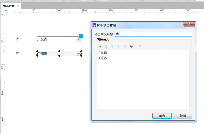Cancel dialog with the 取消 button
204x134 pixels.
[x=183, y=116]
